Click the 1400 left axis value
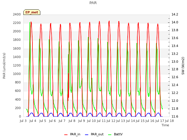Screen dimensions: 187x140 point(17,57)
